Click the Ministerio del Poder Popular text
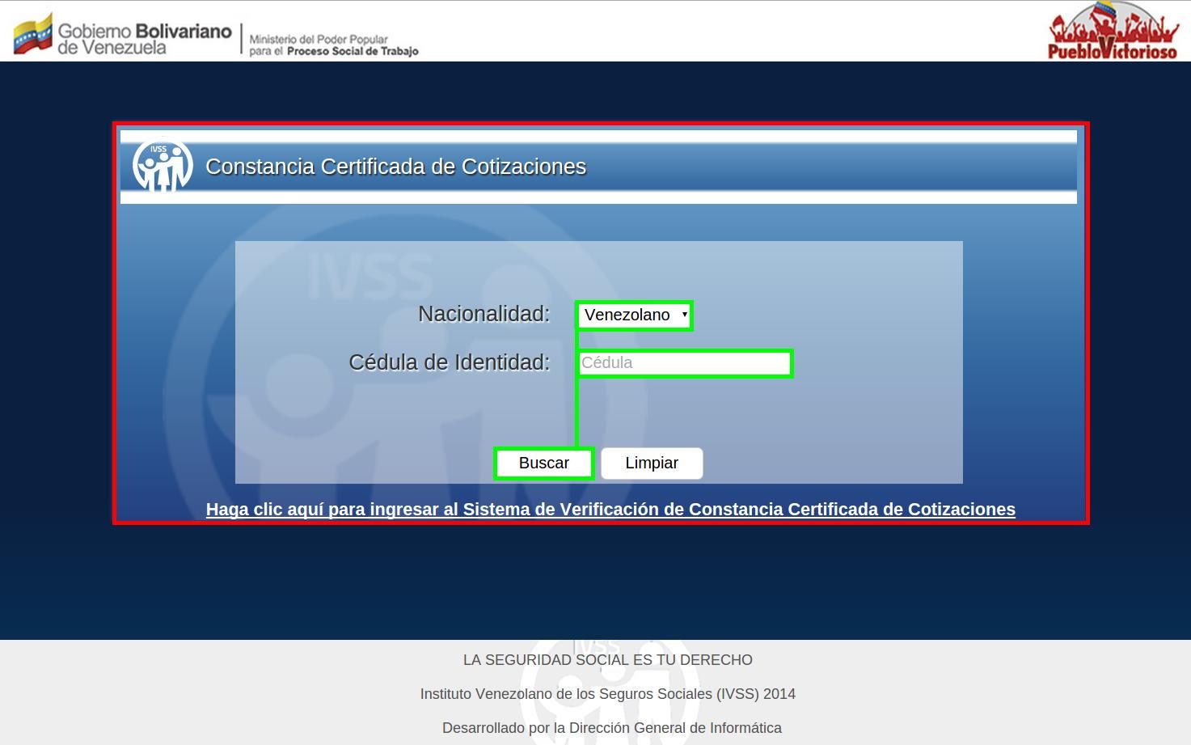 [334, 44]
